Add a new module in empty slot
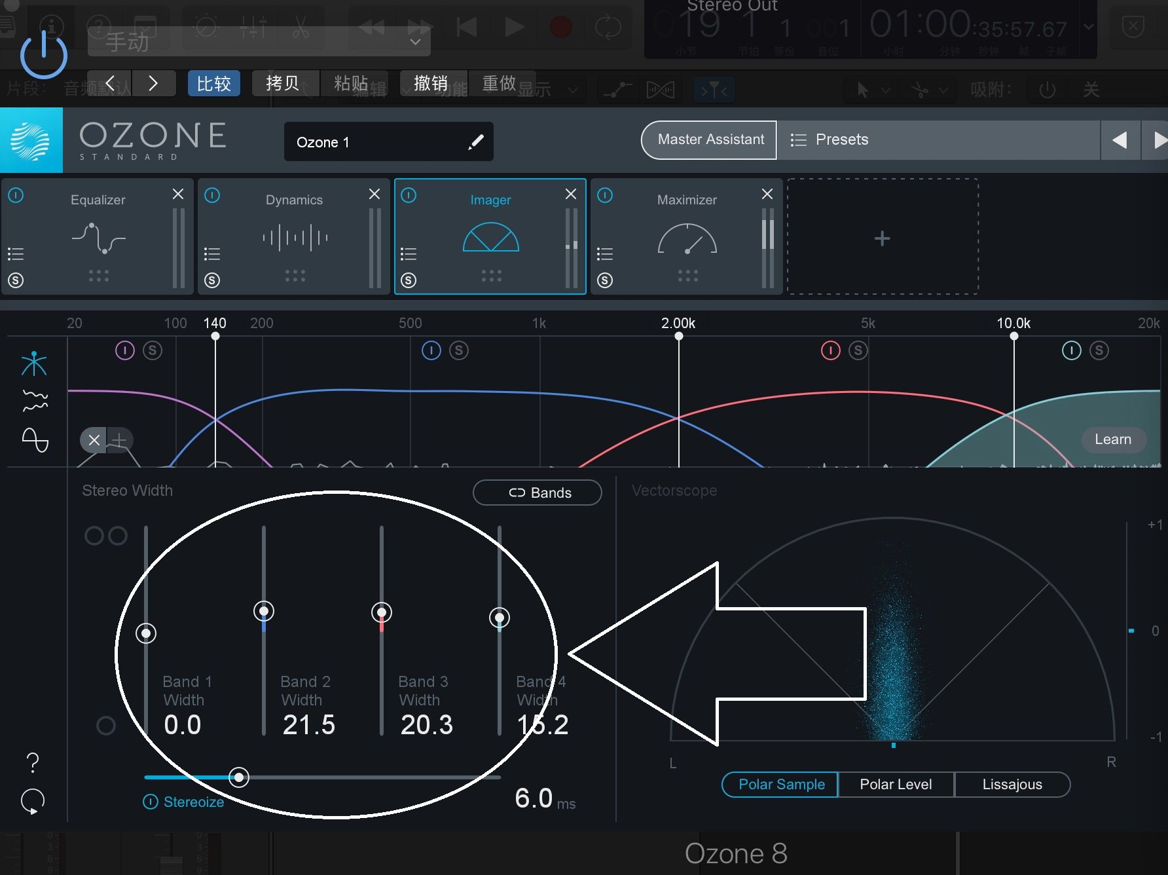Viewport: 1168px width, 875px height. point(882,238)
